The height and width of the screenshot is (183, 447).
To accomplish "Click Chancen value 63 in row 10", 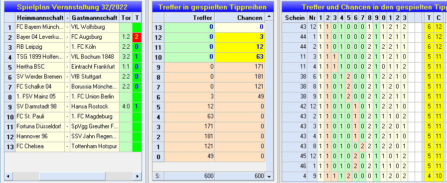I will pyautogui.click(x=240, y=57).
